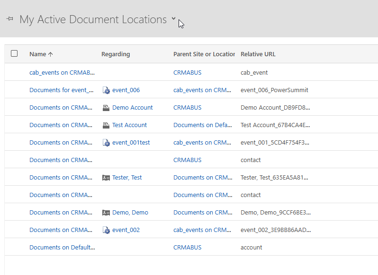
Task: Select the event_001_5CD4F754F3... URL cell
Action: (275, 143)
